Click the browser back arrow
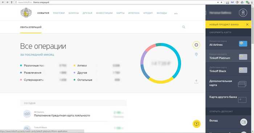 (3, 2)
